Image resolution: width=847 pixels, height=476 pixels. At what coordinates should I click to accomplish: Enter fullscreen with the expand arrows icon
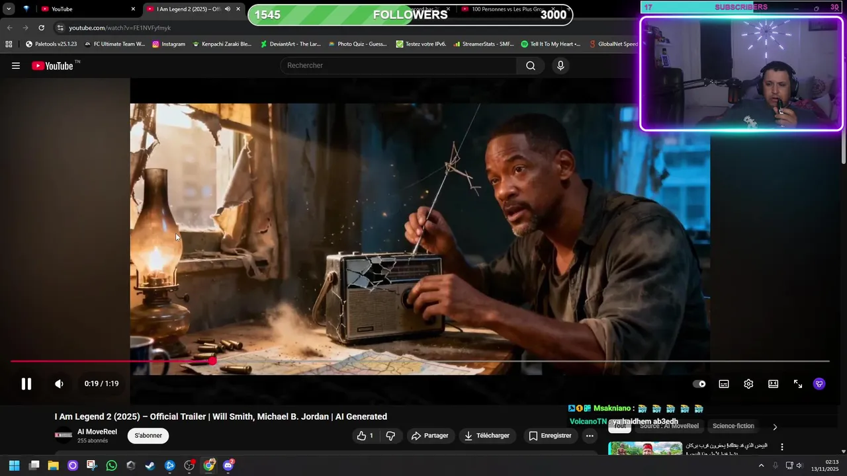coord(798,383)
